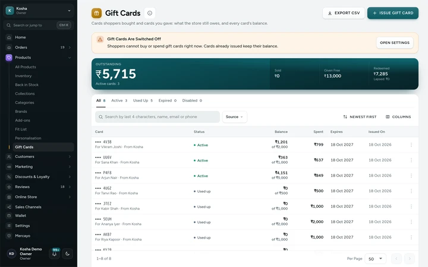Open row menu for card 4UGZ
The height and width of the screenshot is (267, 428).
point(411,191)
